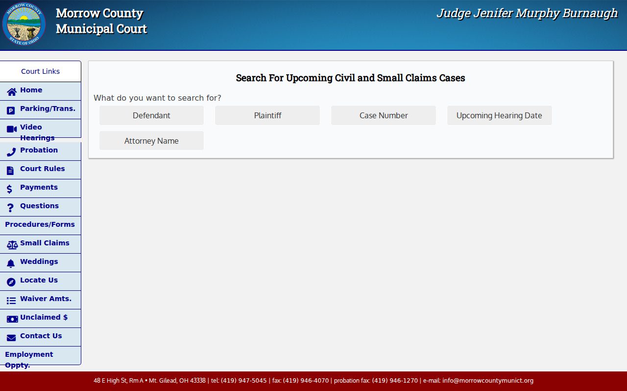Open Video Hearings link

tap(40, 129)
